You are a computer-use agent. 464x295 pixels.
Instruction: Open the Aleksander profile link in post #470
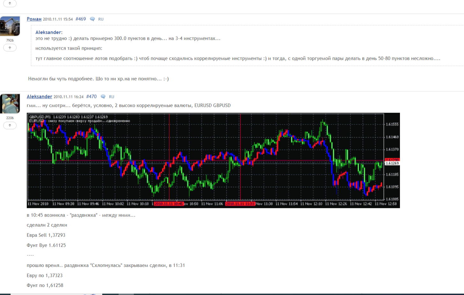(40, 97)
